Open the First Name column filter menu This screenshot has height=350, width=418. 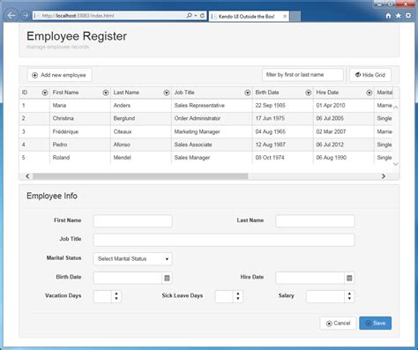coord(106,93)
